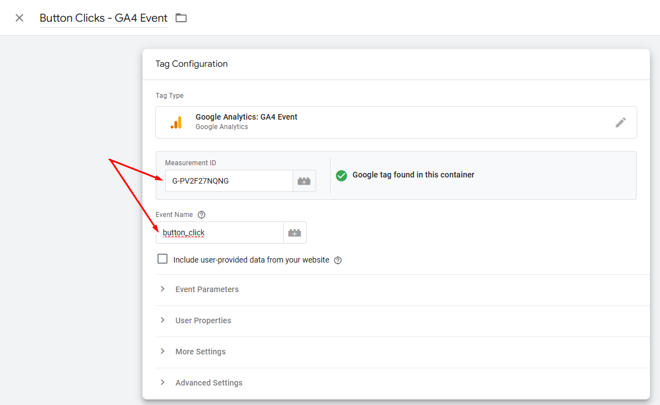The height and width of the screenshot is (405, 660).
Task: Click the Event Name input field
Action: click(x=219, y=233)
